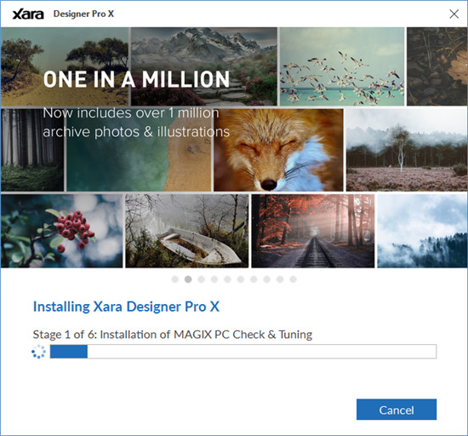Click the misty birch tree photo
Viewport: 468px width, 436px height.
[407, 150]
